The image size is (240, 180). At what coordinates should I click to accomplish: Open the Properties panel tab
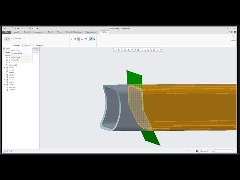coord(39,45)
